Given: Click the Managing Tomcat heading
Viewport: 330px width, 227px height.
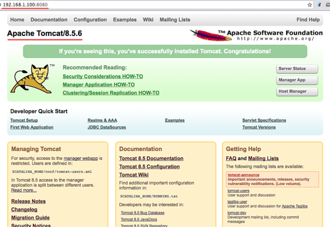Looking at the screenshot, I should [x=36, y=149].
